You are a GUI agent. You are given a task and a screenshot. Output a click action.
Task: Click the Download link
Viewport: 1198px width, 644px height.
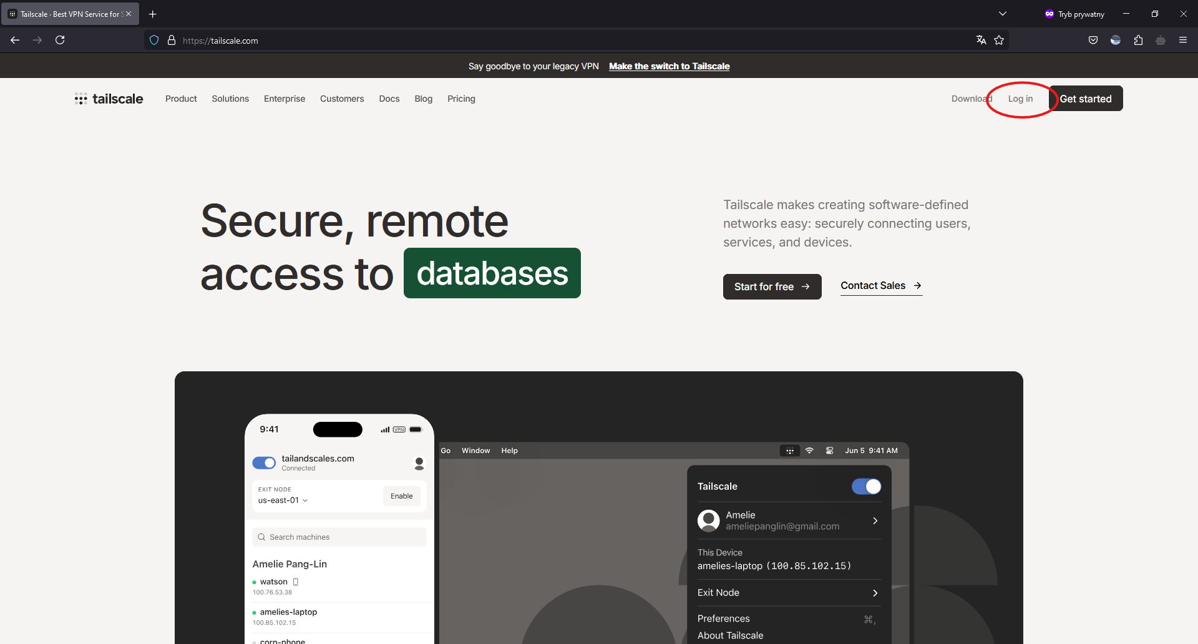(x=972, y=99)
